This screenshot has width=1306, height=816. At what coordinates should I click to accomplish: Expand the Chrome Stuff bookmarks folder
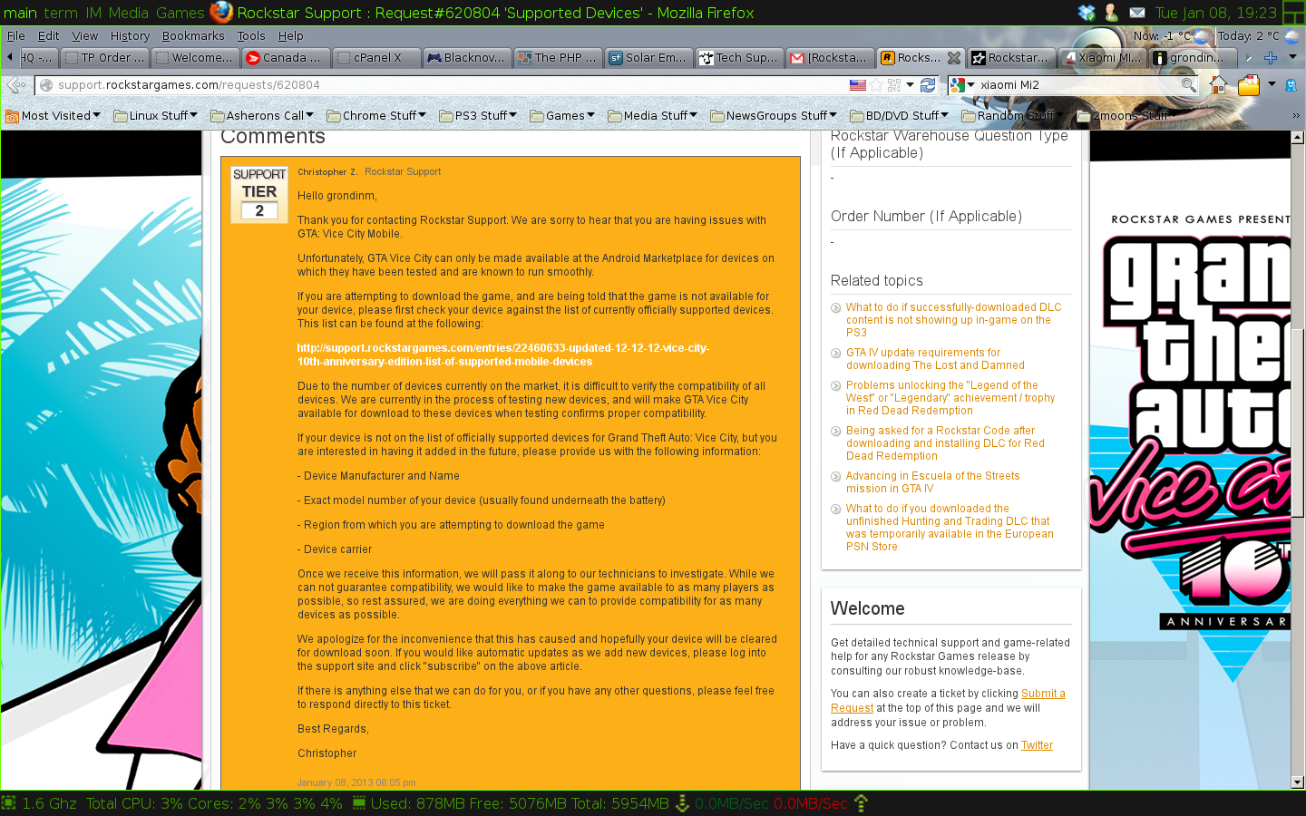tap(376, 115)
